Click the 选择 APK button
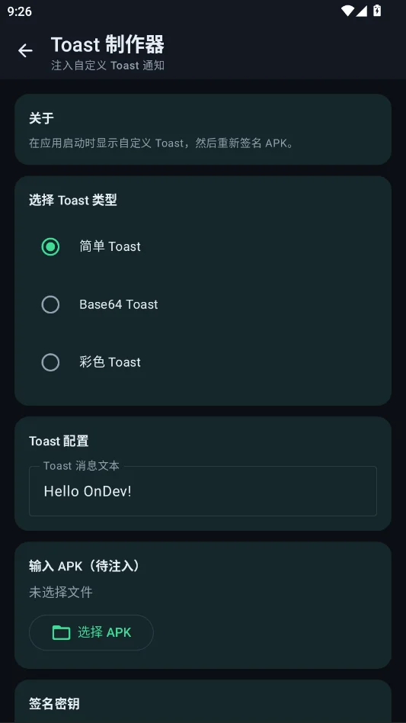The width and height of the screenshot is (406, 723). tap(91, 633)
